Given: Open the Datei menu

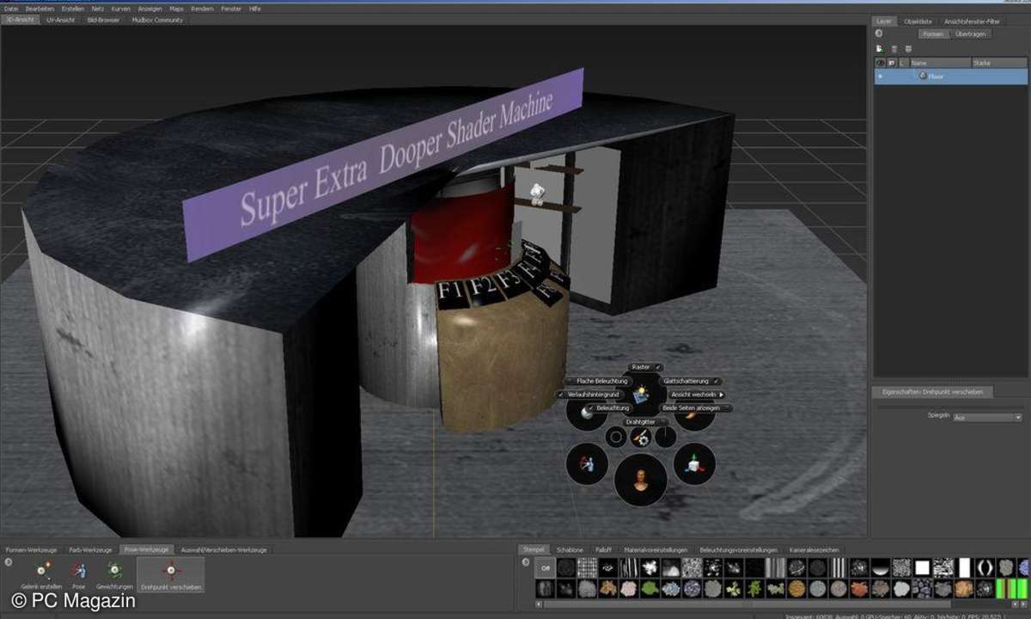Looking at the screenshot, I should 11,8.
